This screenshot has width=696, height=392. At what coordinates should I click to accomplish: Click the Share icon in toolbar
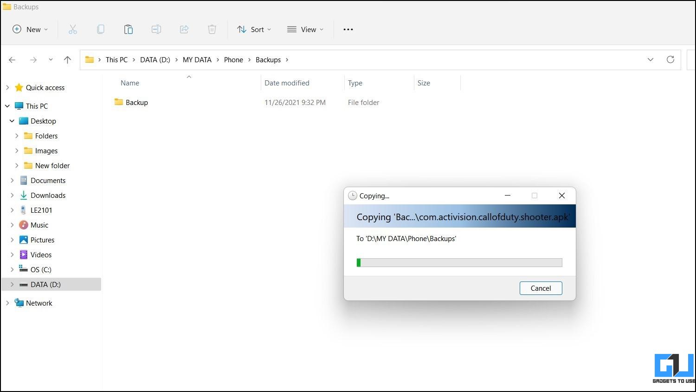coord(184,29)
